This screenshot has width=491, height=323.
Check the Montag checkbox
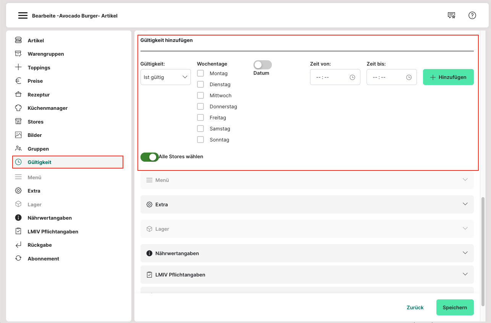pos(200,73)
